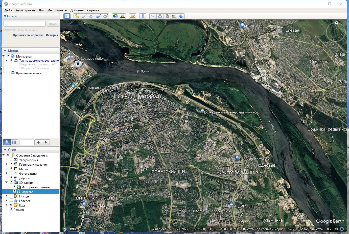This screenshot has width=349, height=234.
Task: Open the Файл menu
Action: coord(8,10)
